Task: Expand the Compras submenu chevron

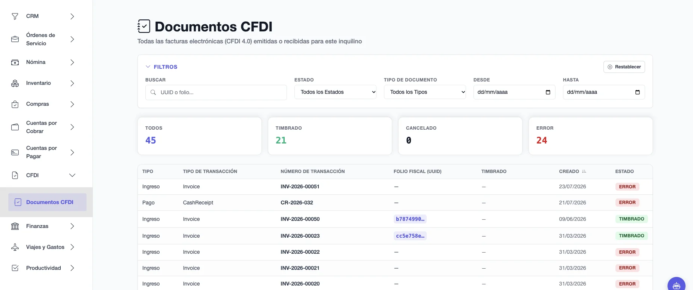Action: 72,104
